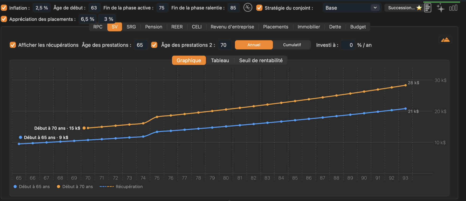Image resolution: width=466 pixels, height=201 pixels.
Task: Click the Investi à percentage field
Action: point(348,45)
